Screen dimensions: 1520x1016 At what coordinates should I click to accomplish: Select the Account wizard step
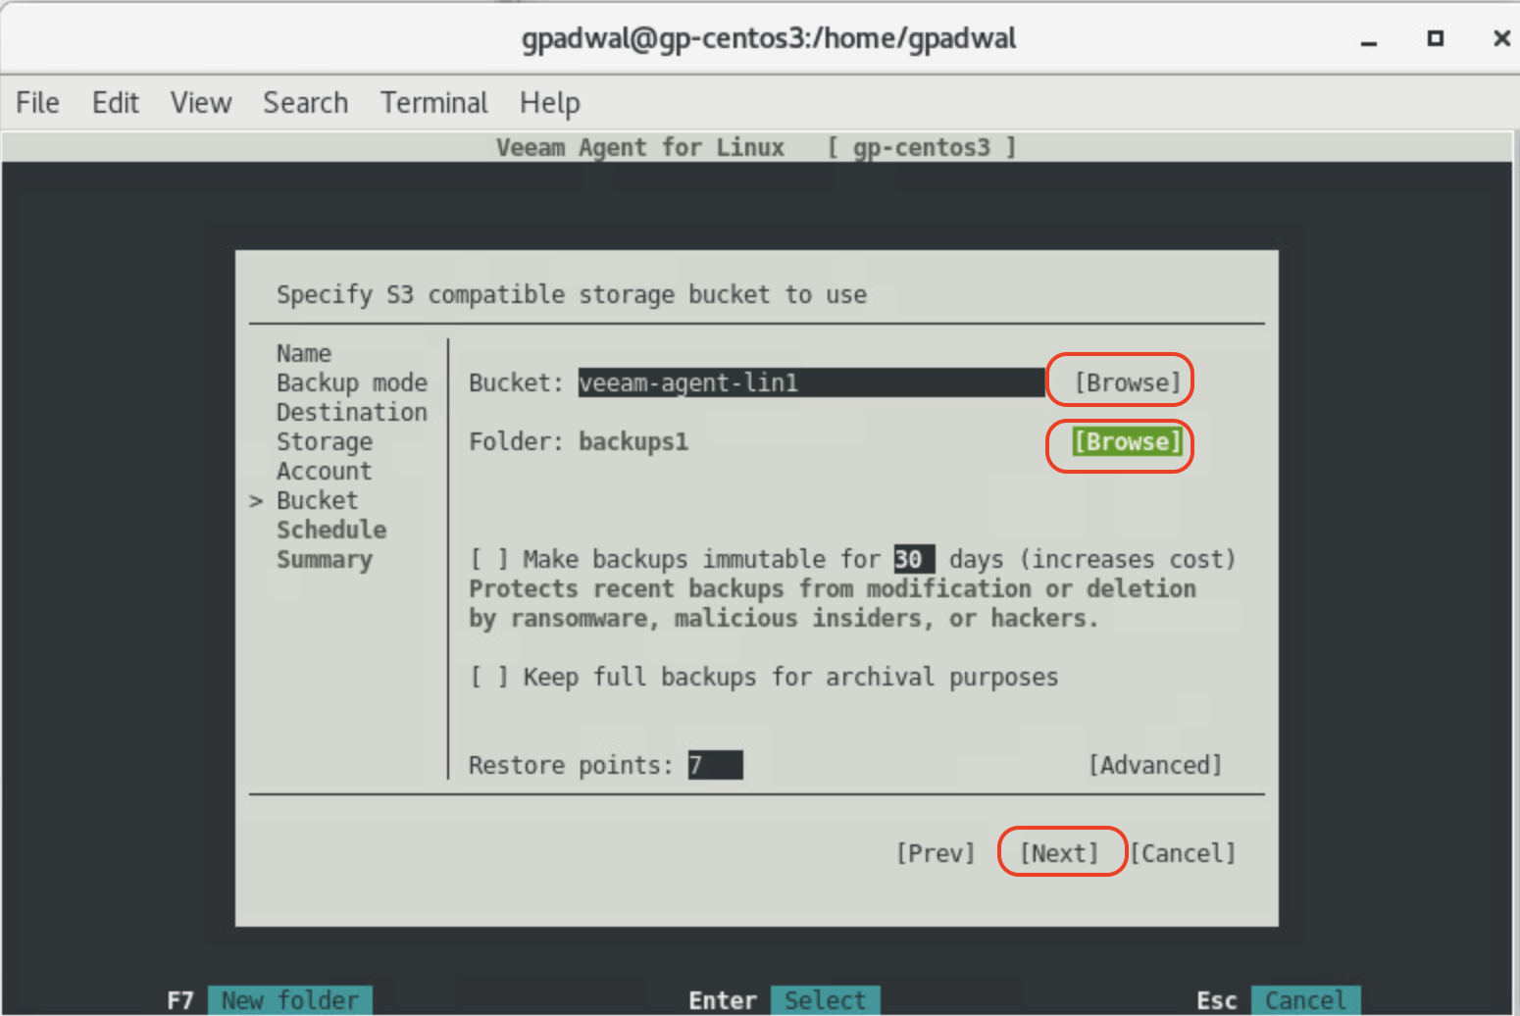coord(325,471)
